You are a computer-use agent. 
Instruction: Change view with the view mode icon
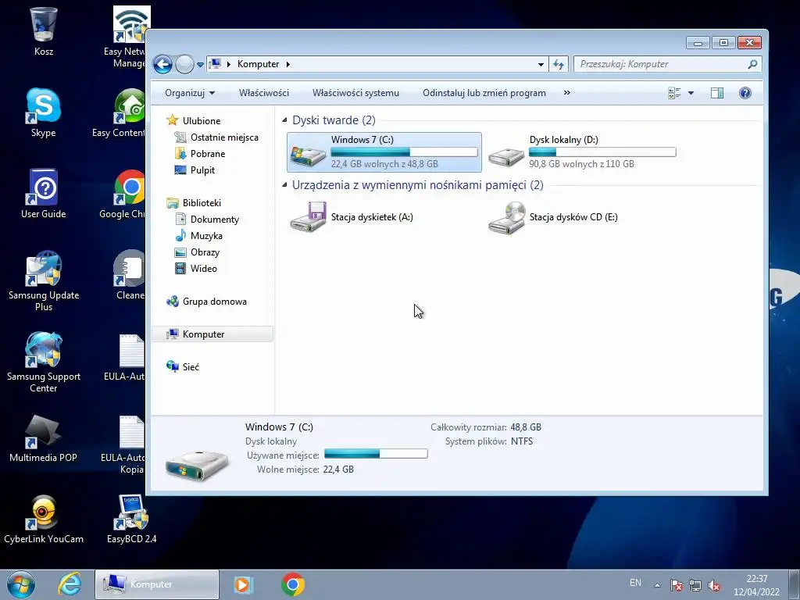pos(674,93)
